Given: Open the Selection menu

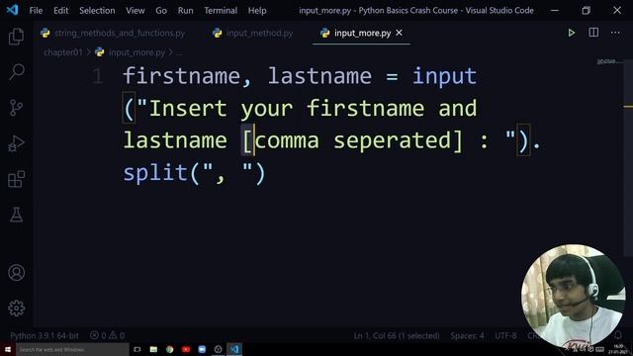Looking at the screenshot, I should tap(97, 11).
